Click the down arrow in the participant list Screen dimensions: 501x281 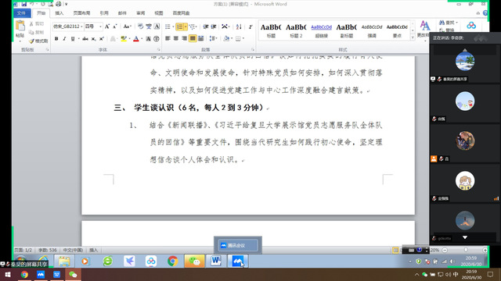[x=465, y=237]
